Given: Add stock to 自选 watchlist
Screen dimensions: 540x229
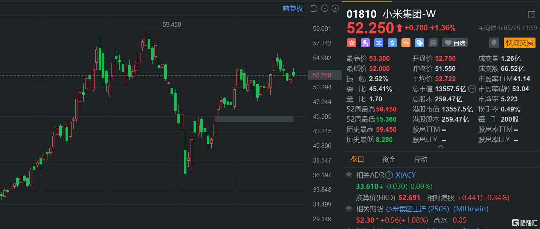Looking at the screenshot, I should 455,43.
